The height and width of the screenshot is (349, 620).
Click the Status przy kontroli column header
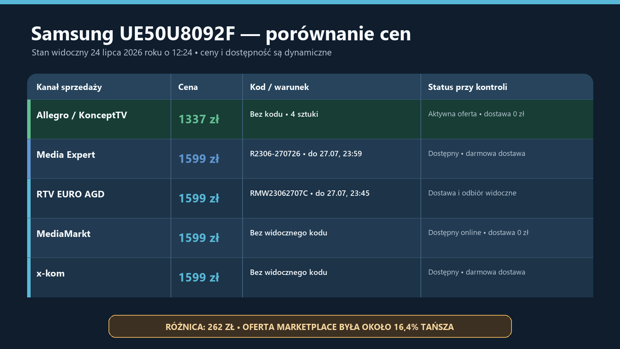coord(507,87)
